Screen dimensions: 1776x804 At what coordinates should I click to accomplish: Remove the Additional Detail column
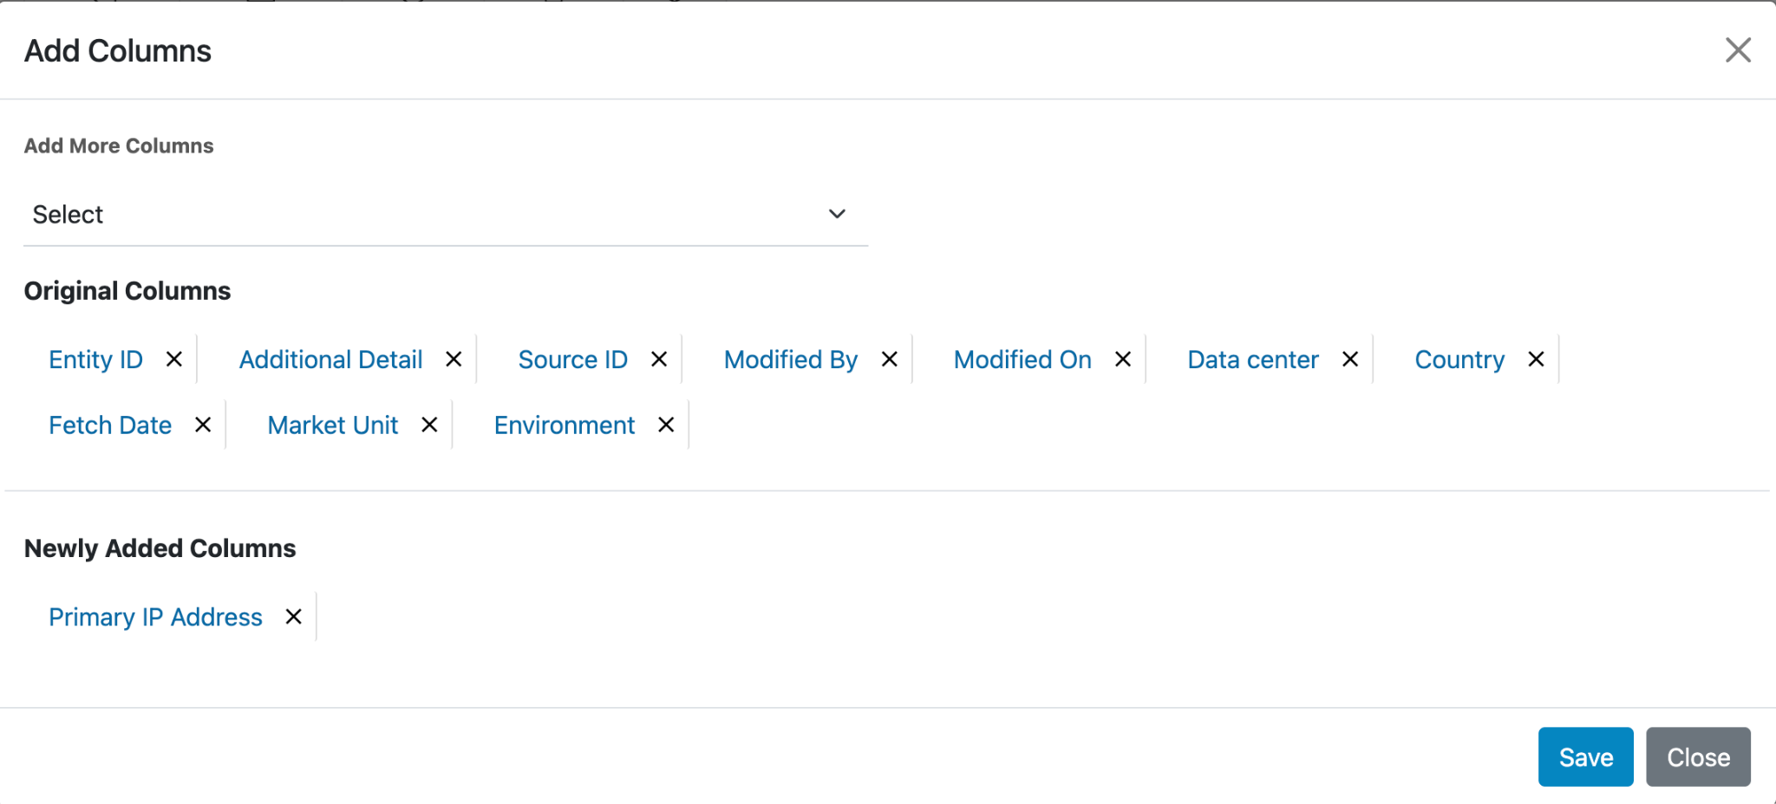[454, 360]
